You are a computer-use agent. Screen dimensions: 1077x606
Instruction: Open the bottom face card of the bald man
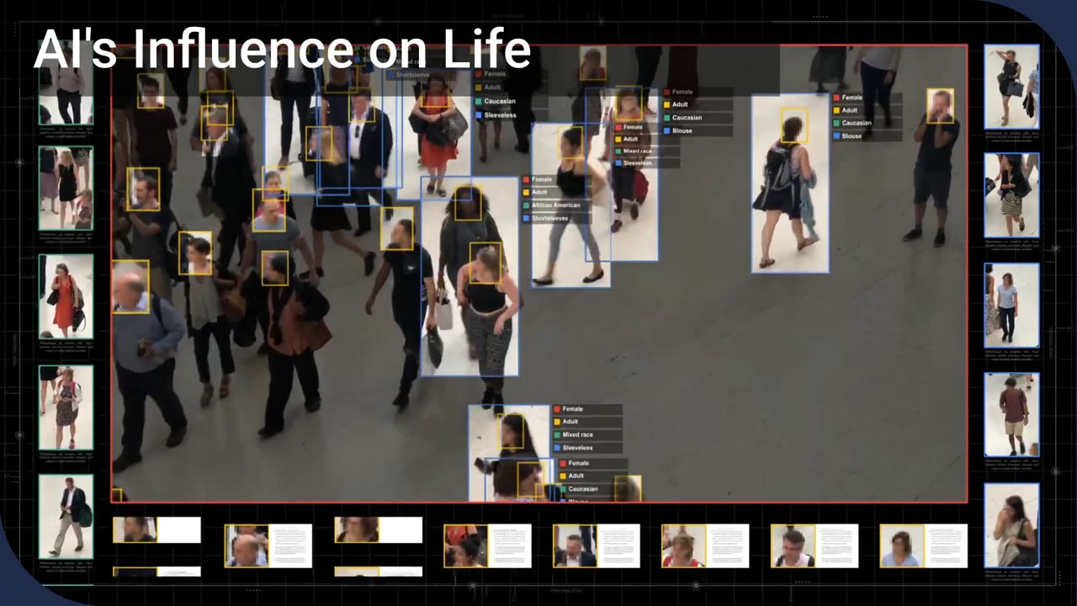pos(268,545)
